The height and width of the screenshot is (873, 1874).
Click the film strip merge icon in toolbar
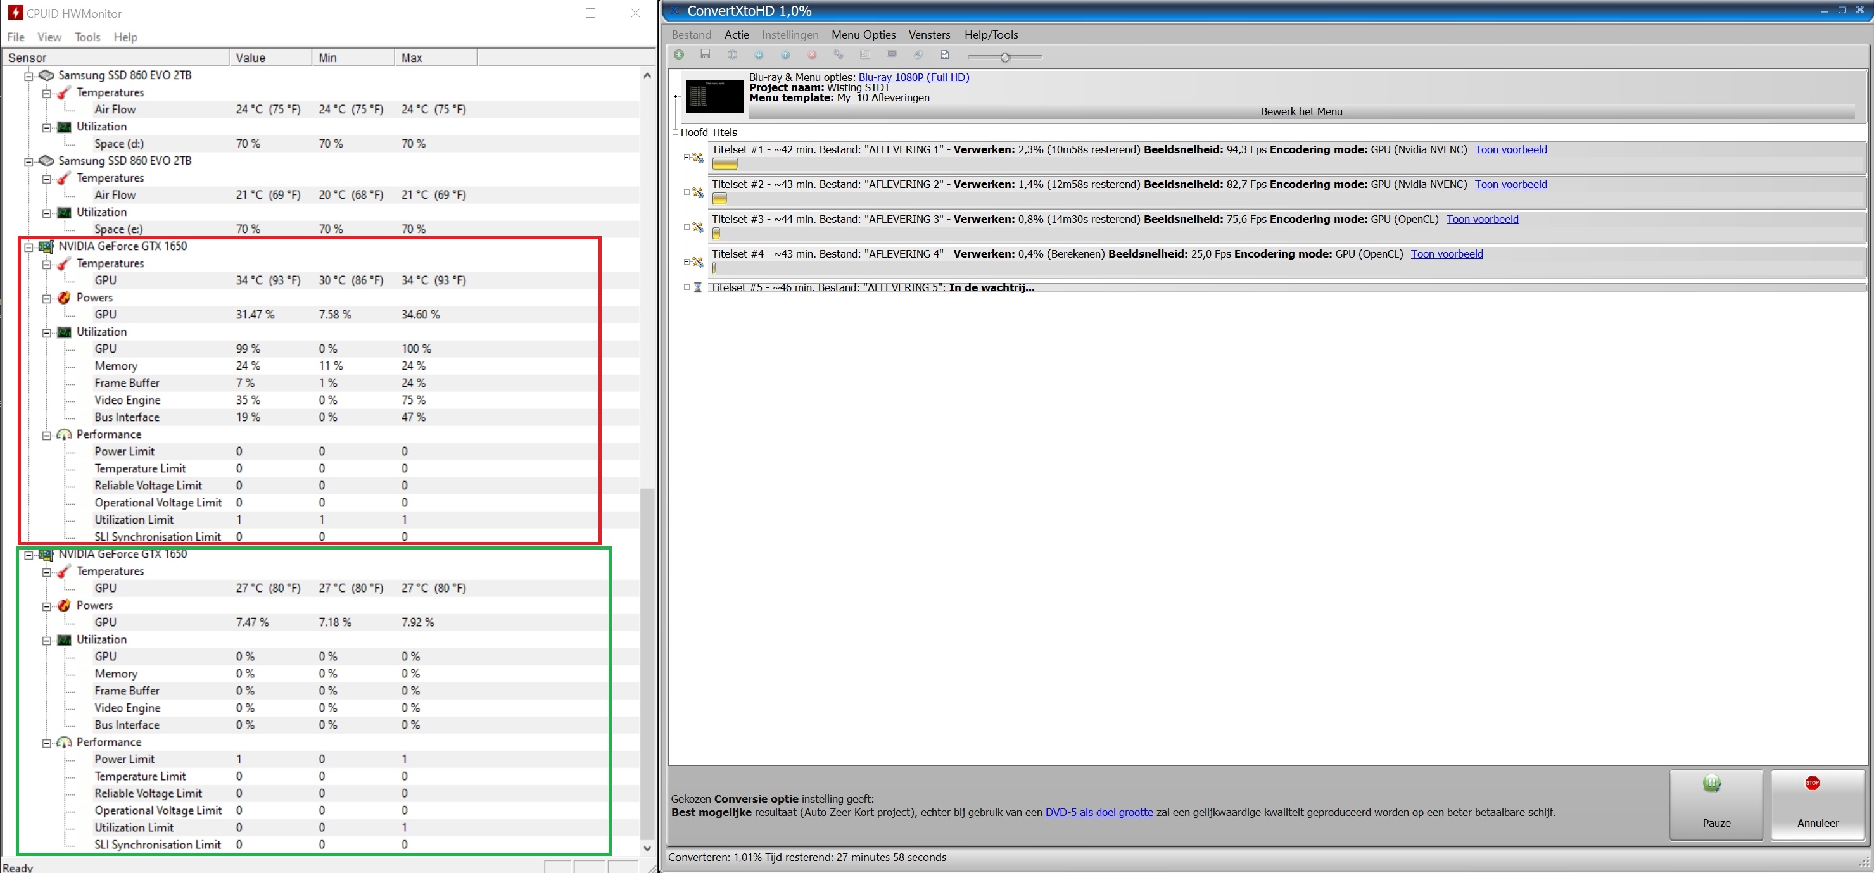(732, 54)
